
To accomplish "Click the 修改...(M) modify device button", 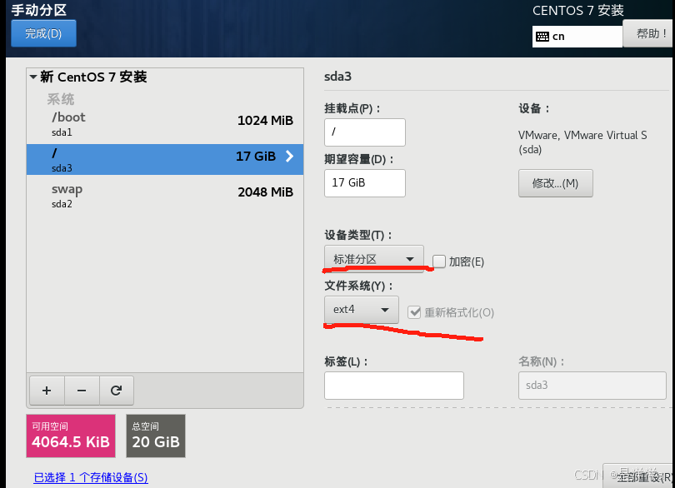I will tap(555, 183).
